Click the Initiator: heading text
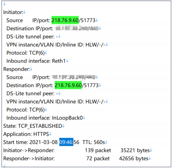The height and width of the screenshot is (168, 173). pos(13,12)
